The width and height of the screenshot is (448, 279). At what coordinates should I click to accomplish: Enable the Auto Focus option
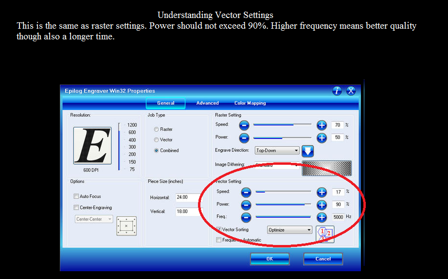(76, 196)
